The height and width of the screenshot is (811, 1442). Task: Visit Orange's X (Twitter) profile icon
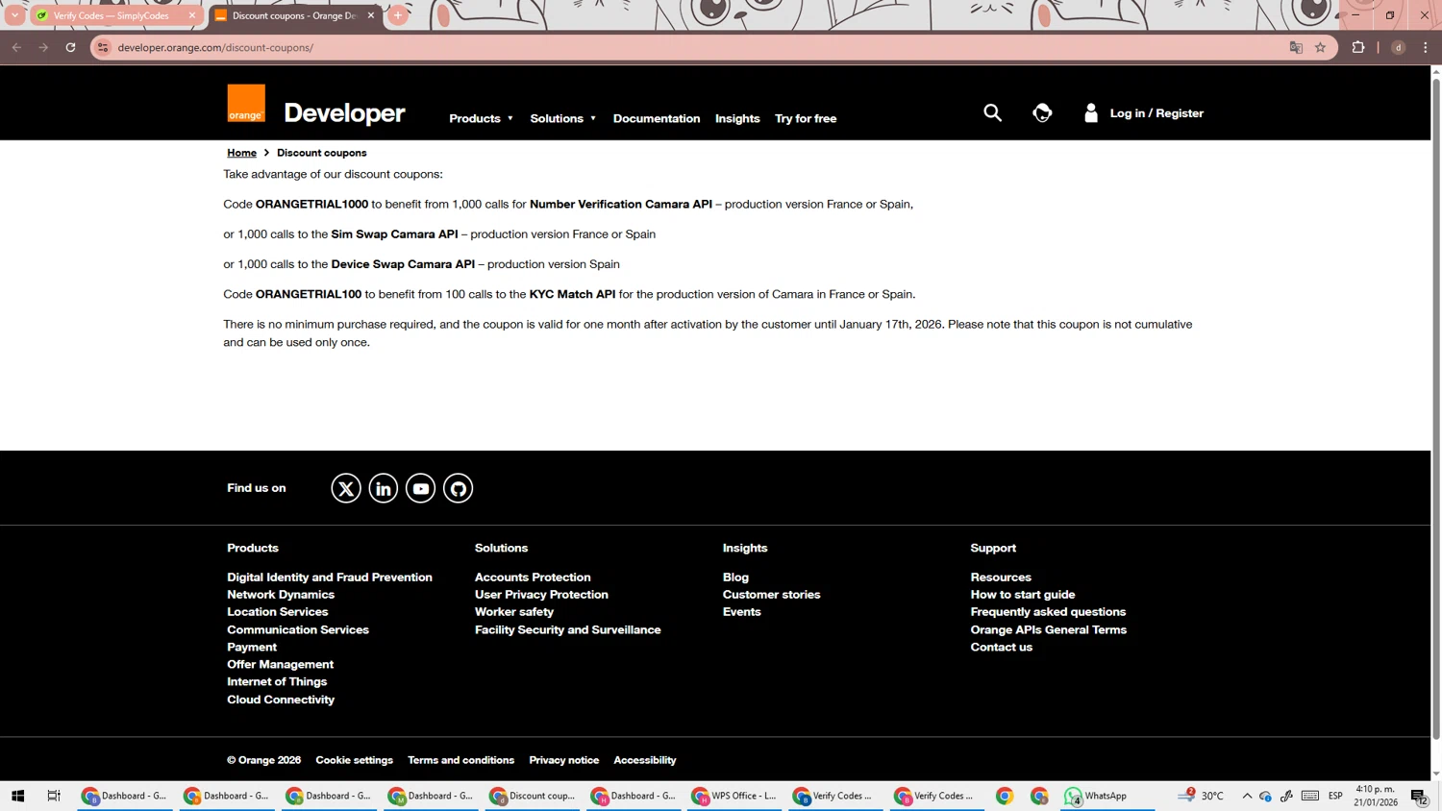[x=346, y=488]
